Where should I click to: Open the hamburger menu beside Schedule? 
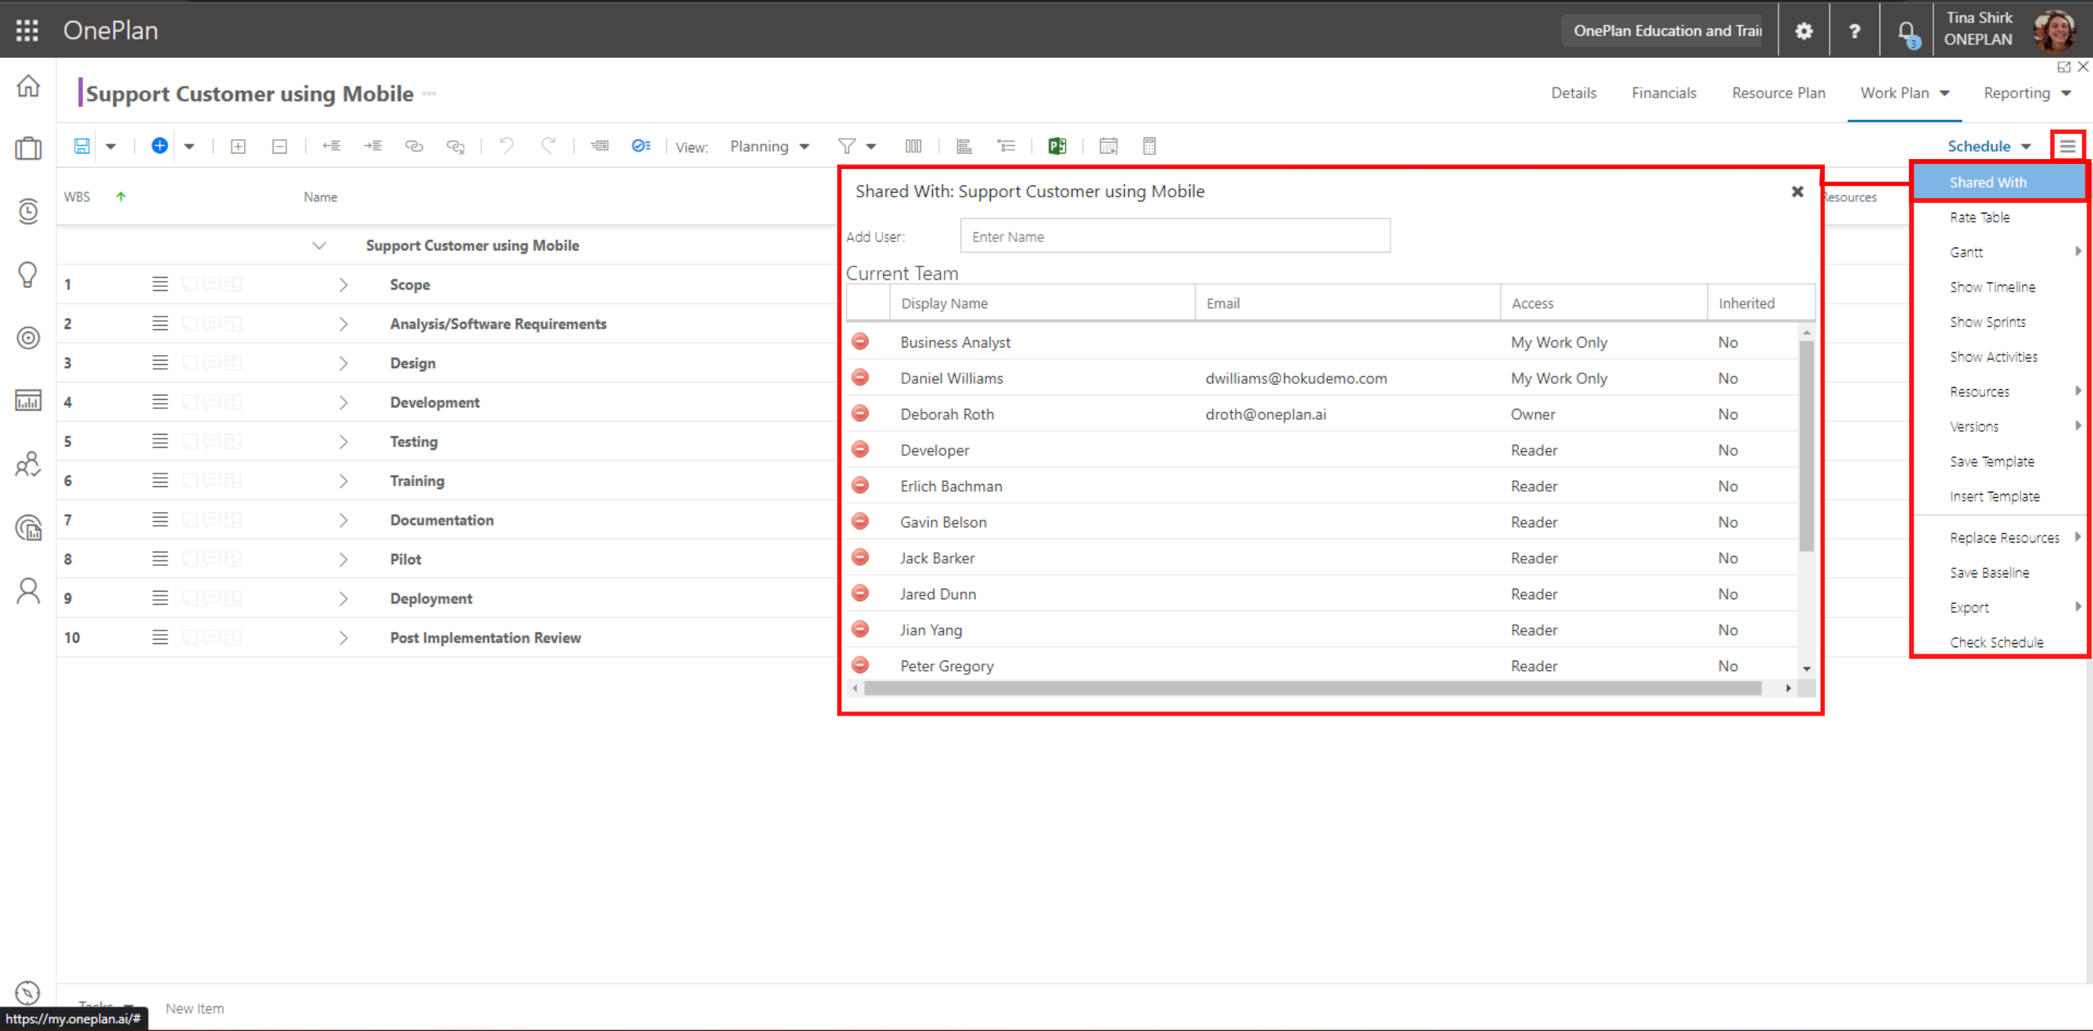pyautogui.click(x=2067, y=146)
